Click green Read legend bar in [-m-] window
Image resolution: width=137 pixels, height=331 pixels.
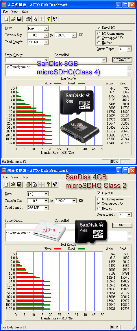[x=81, y=83]
